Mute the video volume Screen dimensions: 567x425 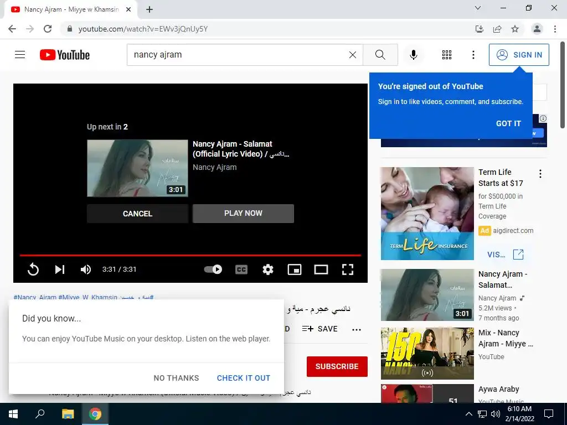(86, 269)
